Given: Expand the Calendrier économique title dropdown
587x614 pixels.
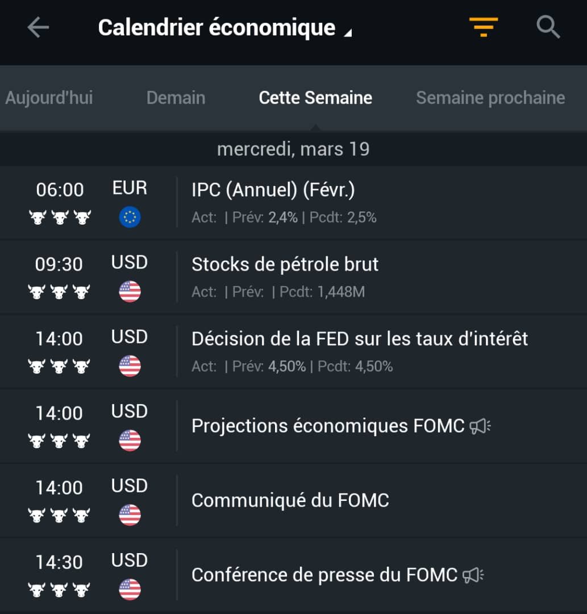Looking at the screenshot, I should [x=225, y=28].
